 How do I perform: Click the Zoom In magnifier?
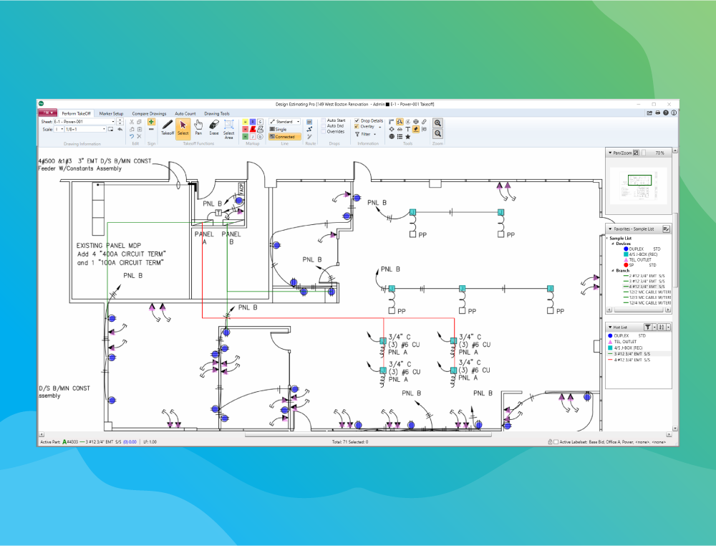pyautogui.click(x=438, y=123)
